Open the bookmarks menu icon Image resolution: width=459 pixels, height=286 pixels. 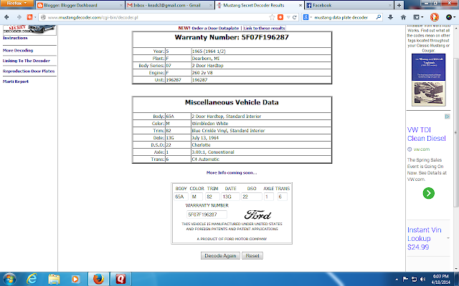417,17
